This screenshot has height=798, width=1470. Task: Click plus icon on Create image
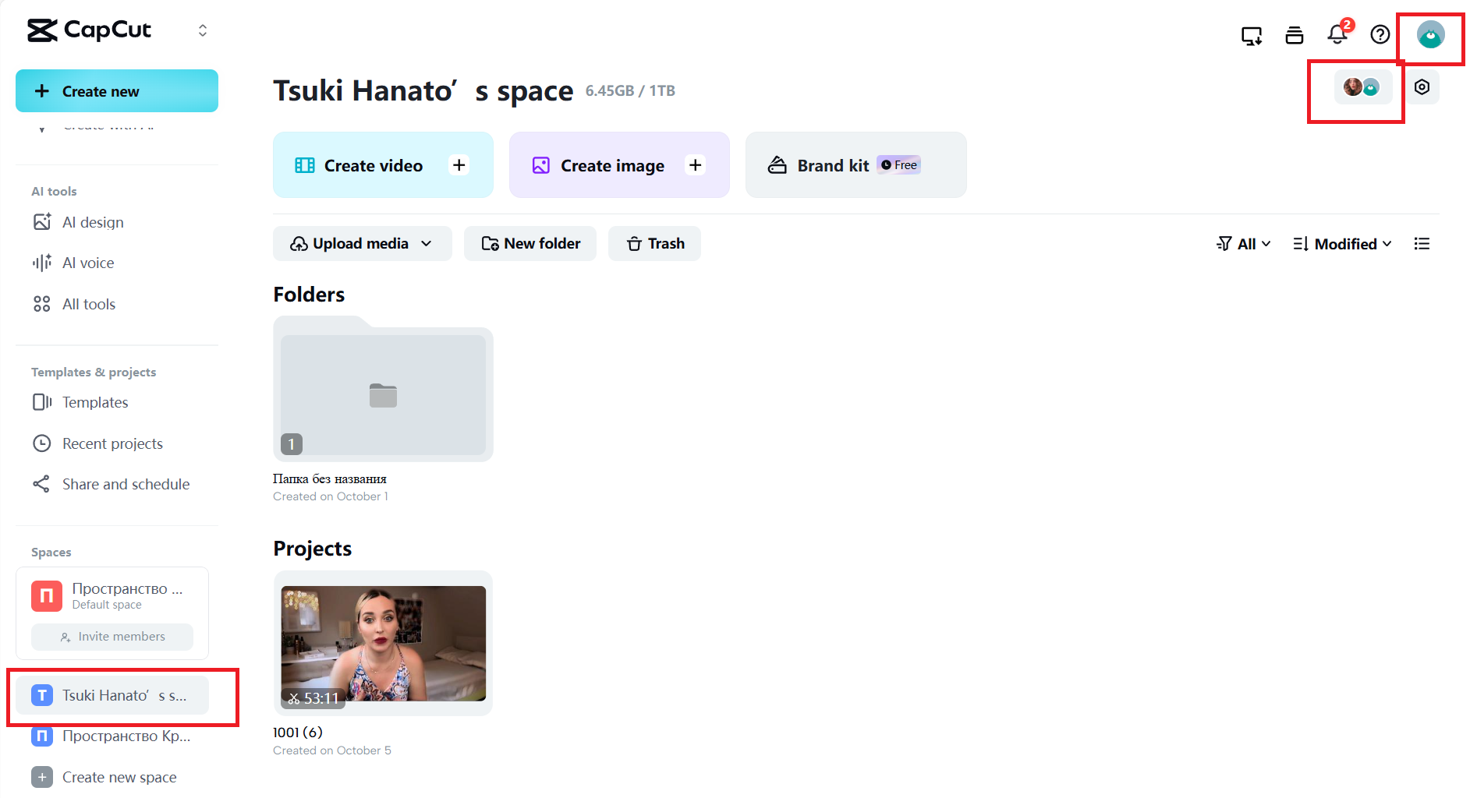pyautogui.click(x=695, y=165)
